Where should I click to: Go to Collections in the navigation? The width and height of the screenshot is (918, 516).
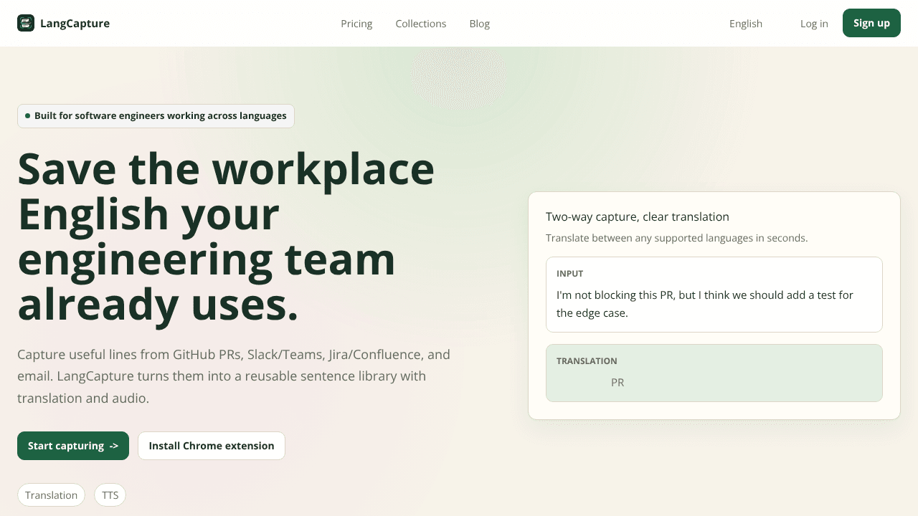421,24
